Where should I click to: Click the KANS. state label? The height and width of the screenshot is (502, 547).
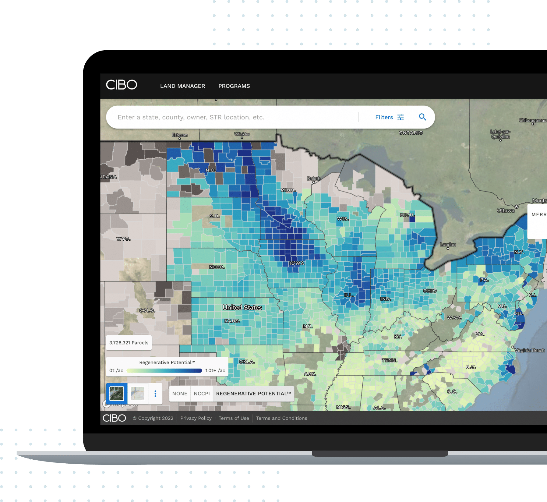coord(232,321)
